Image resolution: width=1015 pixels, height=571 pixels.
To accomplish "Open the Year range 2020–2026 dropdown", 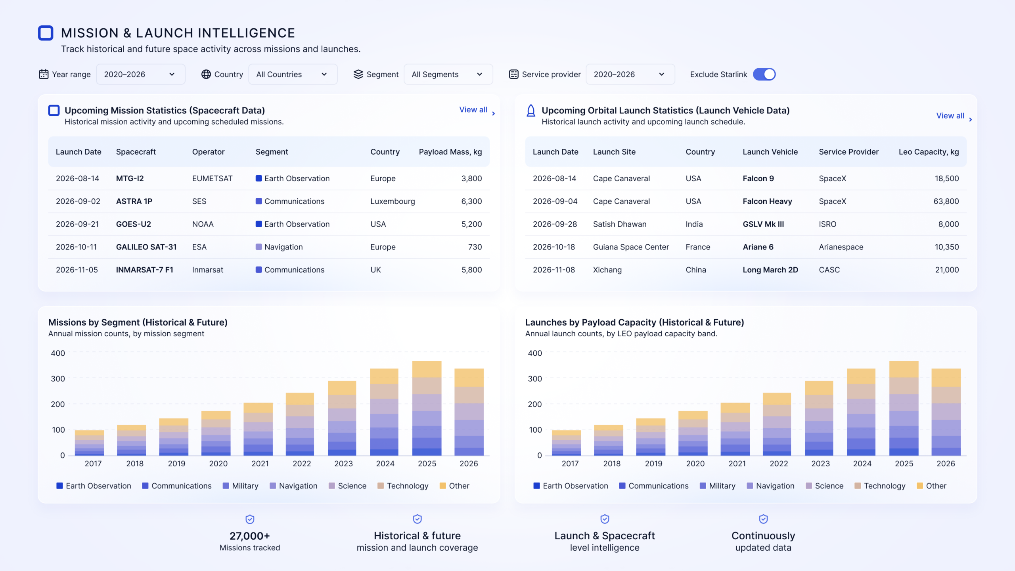I will pos(141,74).
